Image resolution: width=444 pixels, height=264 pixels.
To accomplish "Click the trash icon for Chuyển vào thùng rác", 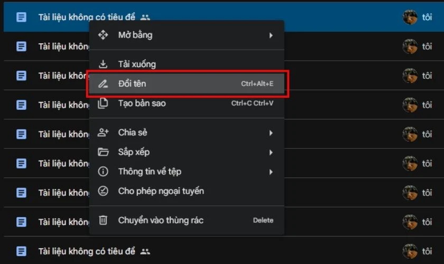I will pos(103,220).
